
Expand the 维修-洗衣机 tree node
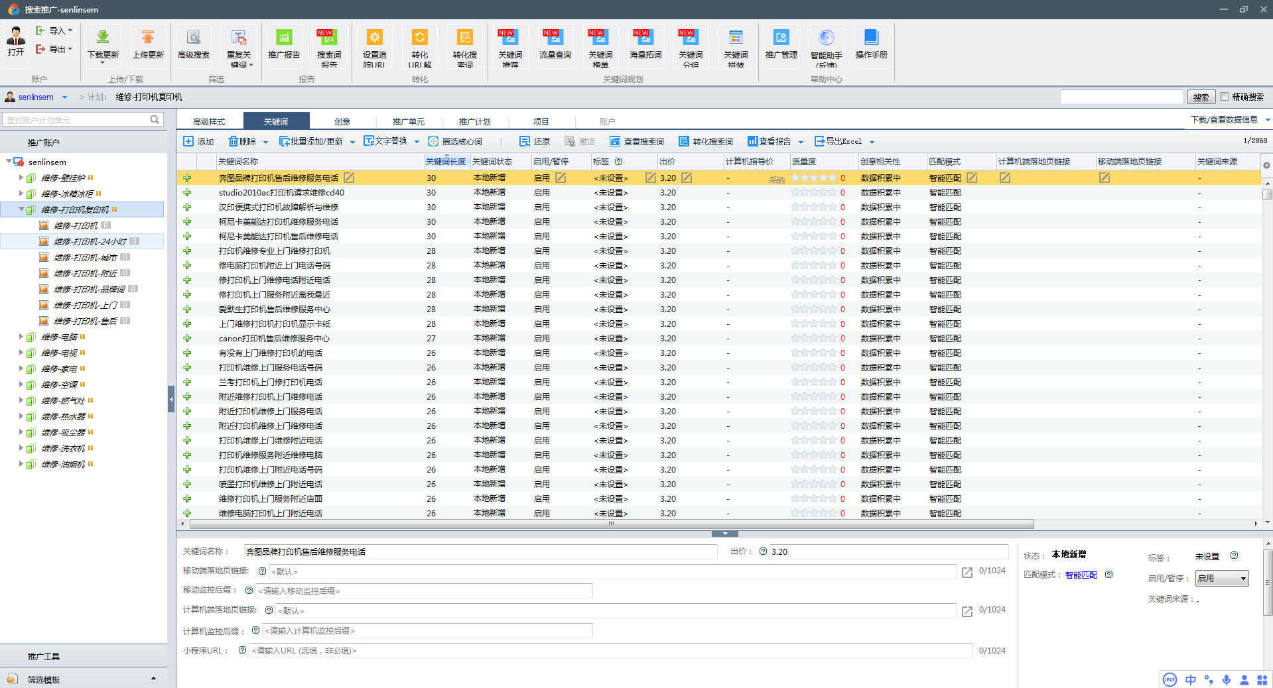coord(21,449)
